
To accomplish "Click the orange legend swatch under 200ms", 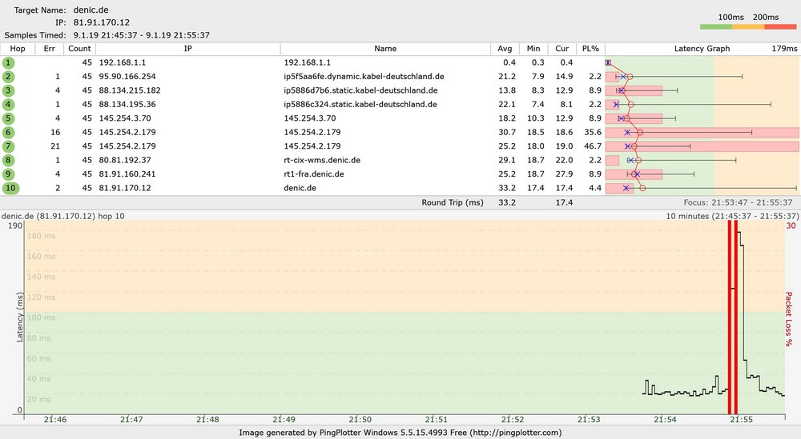I will (748, 26).
